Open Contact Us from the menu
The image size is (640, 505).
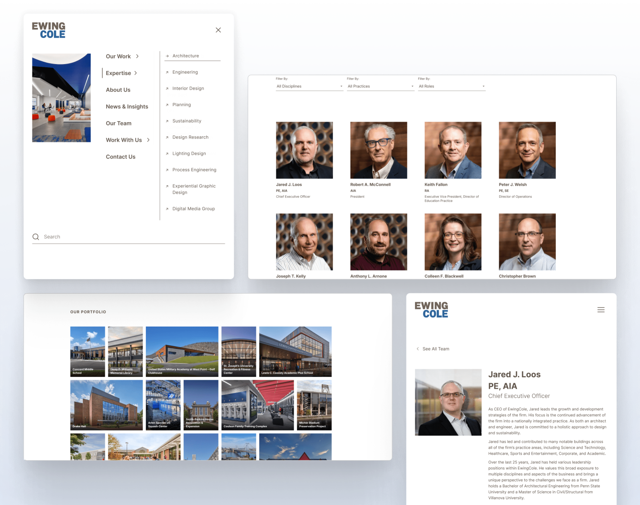121,156
